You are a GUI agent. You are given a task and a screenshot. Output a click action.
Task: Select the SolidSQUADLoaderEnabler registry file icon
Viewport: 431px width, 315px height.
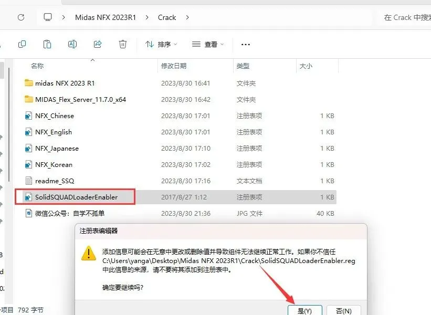28,197
